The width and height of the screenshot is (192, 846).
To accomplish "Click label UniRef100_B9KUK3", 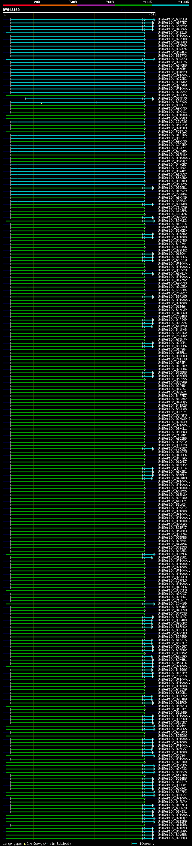I will 172,221.
